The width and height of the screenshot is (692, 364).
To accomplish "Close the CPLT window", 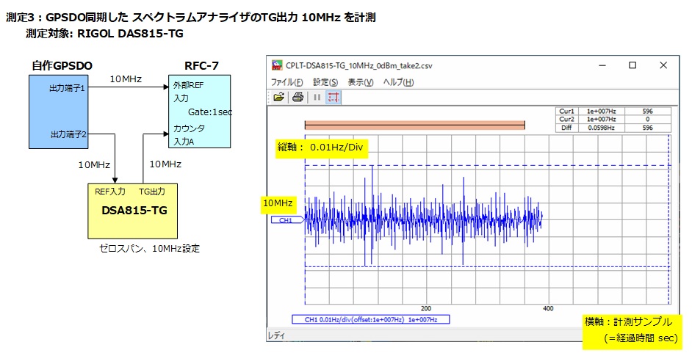I will pyautogui.click(x=663, y=65).
